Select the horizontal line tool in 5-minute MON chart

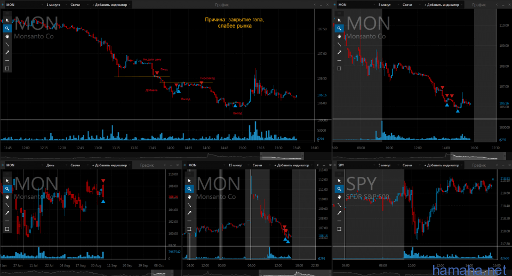[x=339, y=60]
